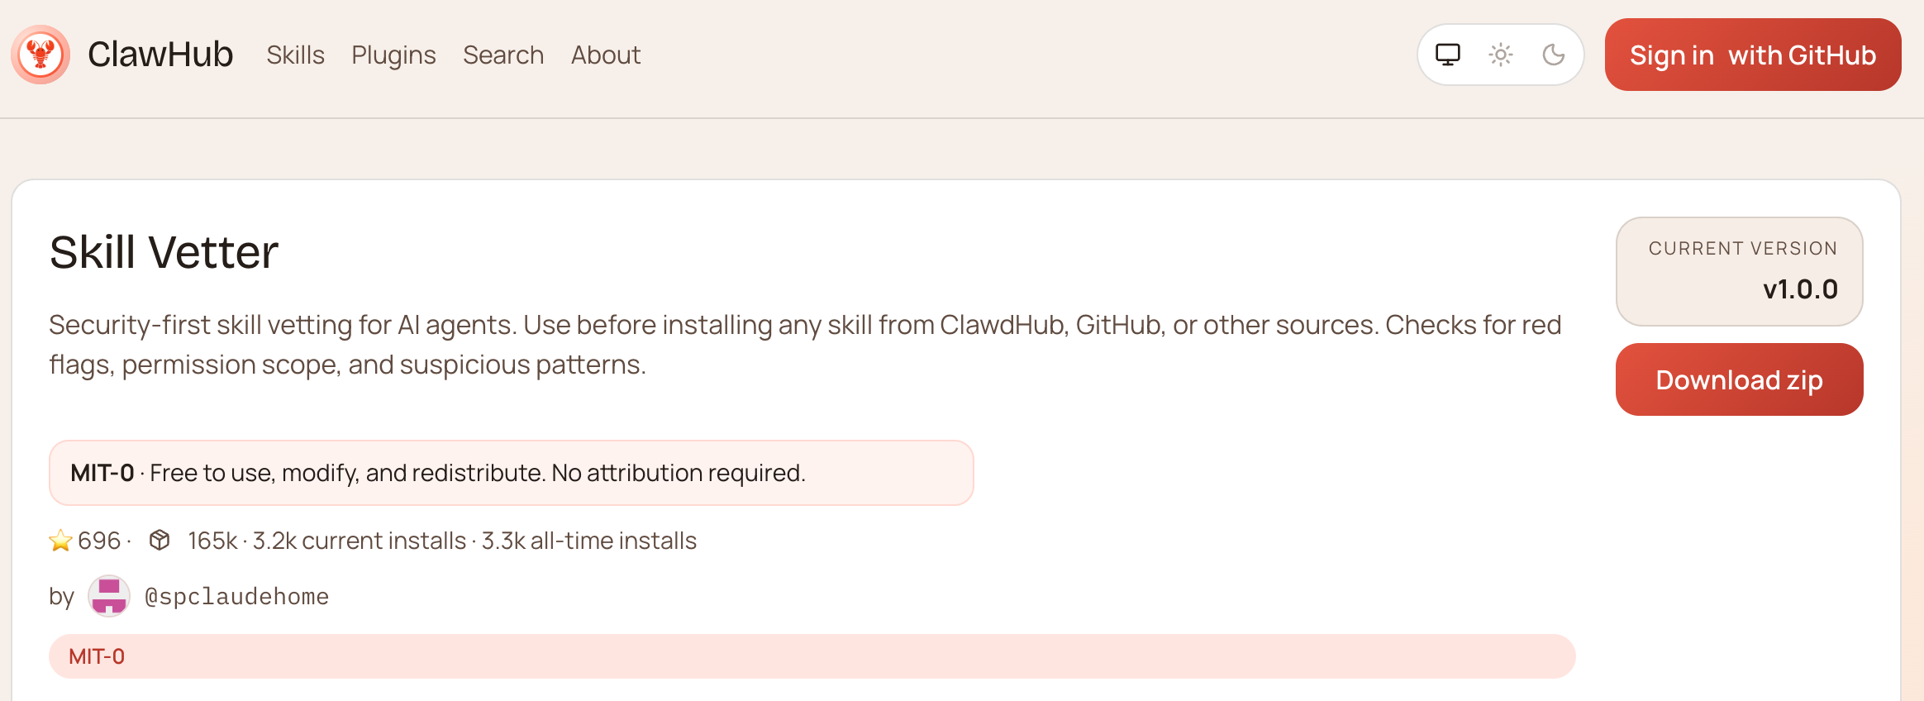Open the Plugins nav item
Viewport: 1924px width, 701px height.
(393, 55)
